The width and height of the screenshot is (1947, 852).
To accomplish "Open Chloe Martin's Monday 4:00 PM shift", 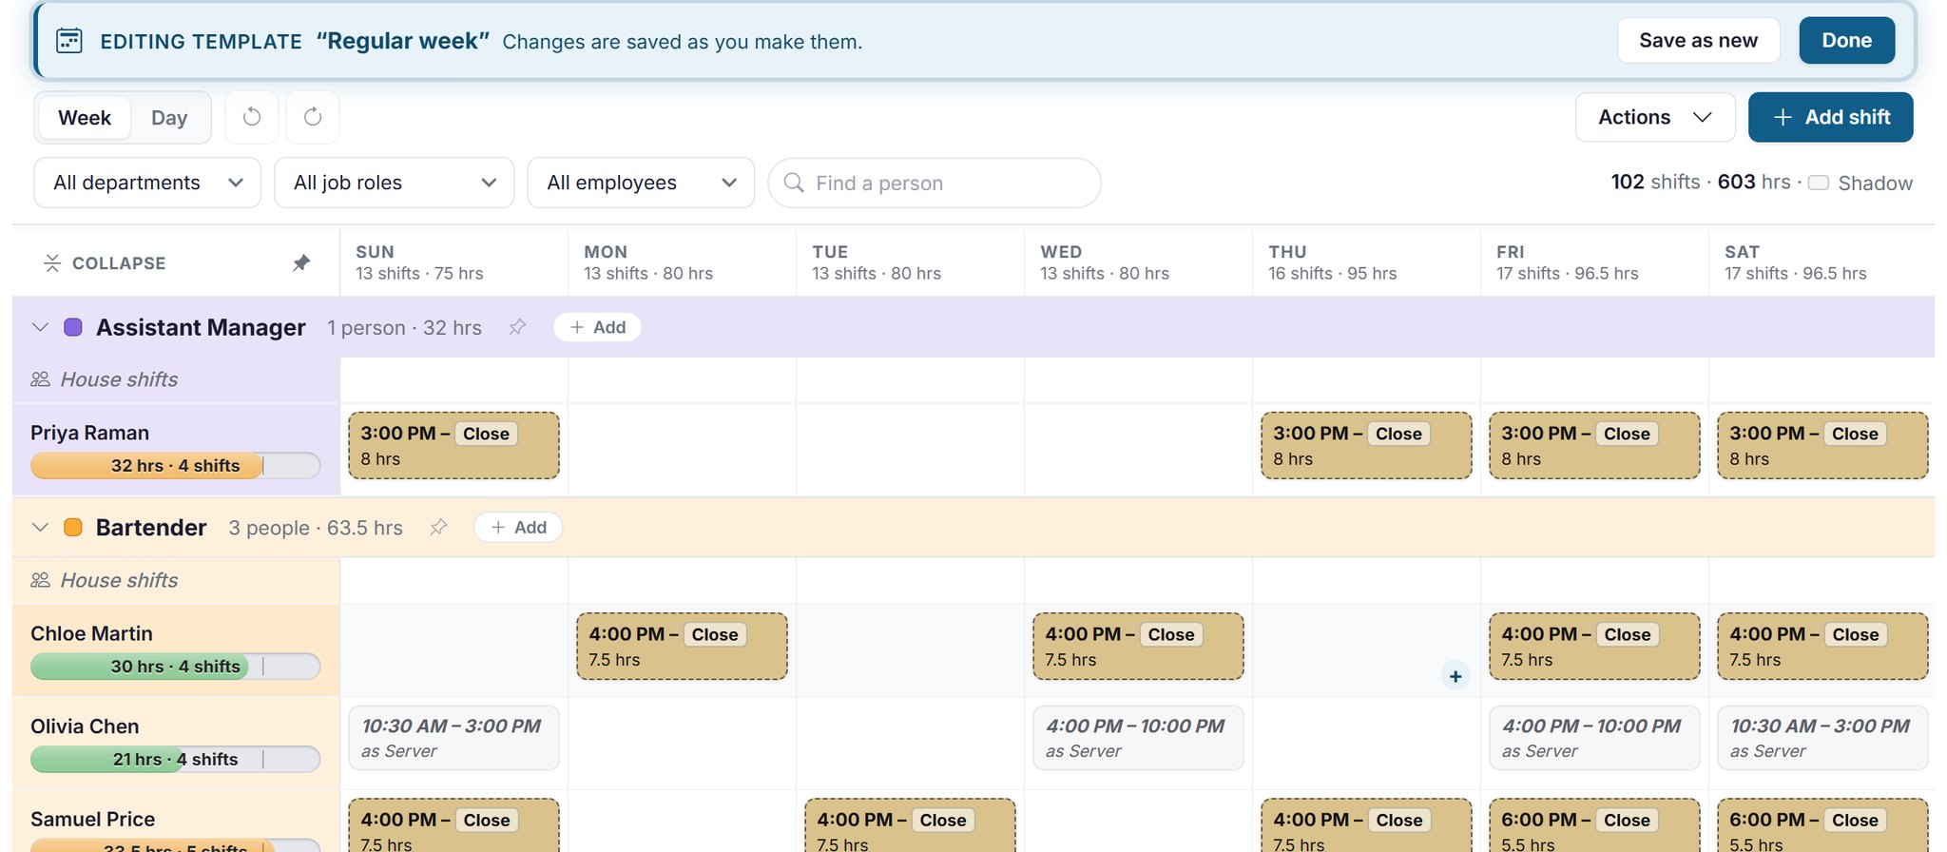I will tap(682, 646).
